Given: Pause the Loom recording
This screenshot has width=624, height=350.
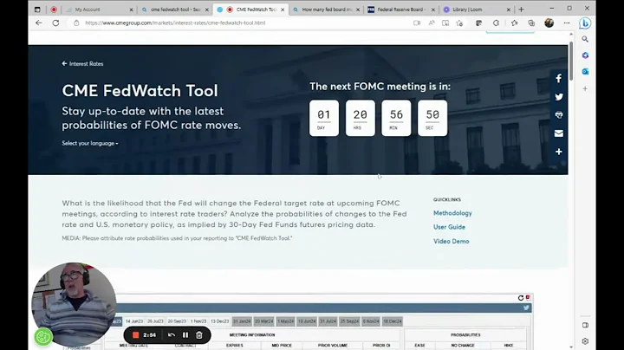Looking at the screenshot, I should pyautogui.click(x=185, y=335).
